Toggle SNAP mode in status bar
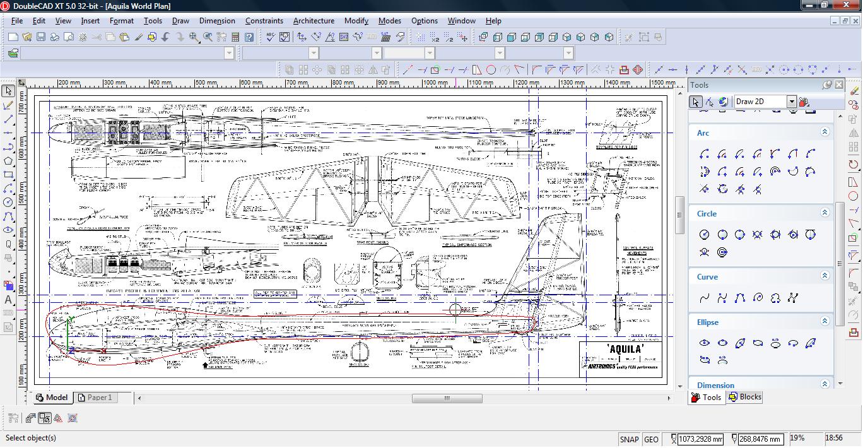Screen dimensions: 863x448 pos(629,439)
